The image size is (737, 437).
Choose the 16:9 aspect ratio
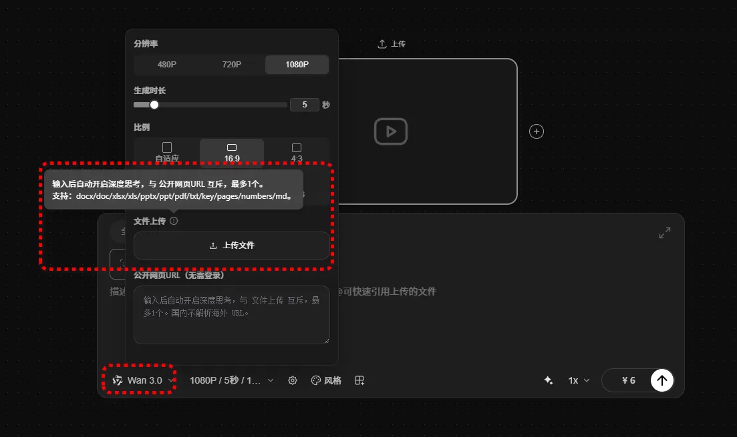click(232, 153)
